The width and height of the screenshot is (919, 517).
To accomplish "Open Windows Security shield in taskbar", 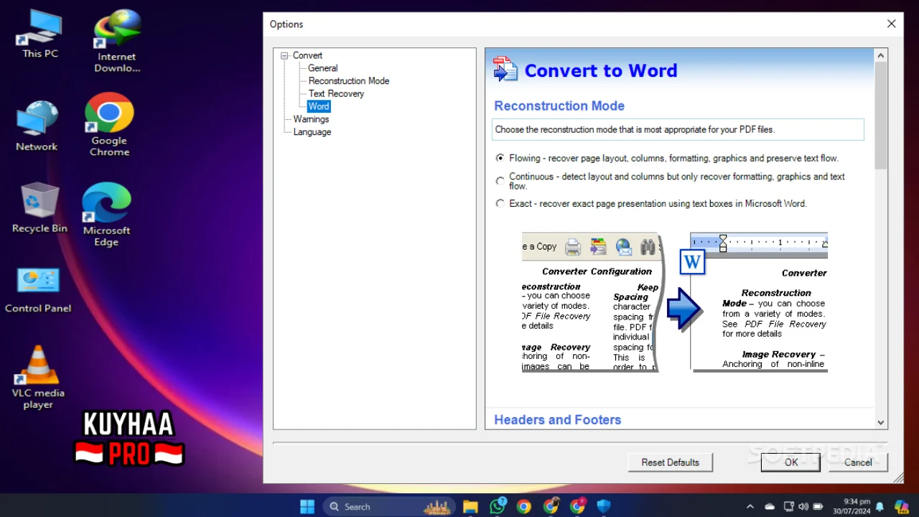I will [604, 506].
